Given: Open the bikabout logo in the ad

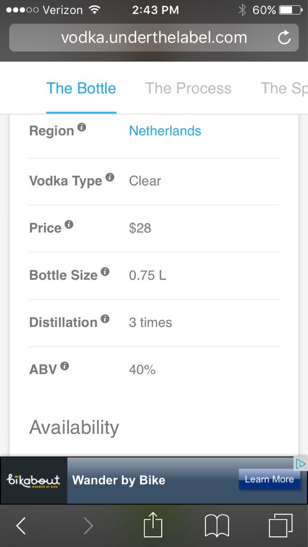Looking at the screenshot, I should [x=34, y=480].
